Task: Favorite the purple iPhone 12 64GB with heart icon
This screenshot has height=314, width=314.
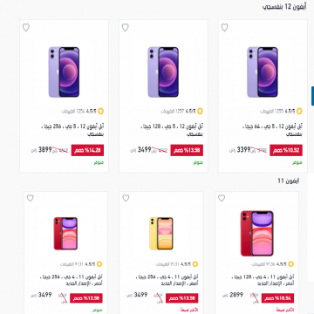Action: click(224, 28)
